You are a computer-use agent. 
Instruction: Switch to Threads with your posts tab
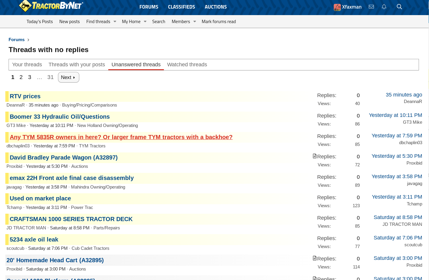click(x=77, y=65)
